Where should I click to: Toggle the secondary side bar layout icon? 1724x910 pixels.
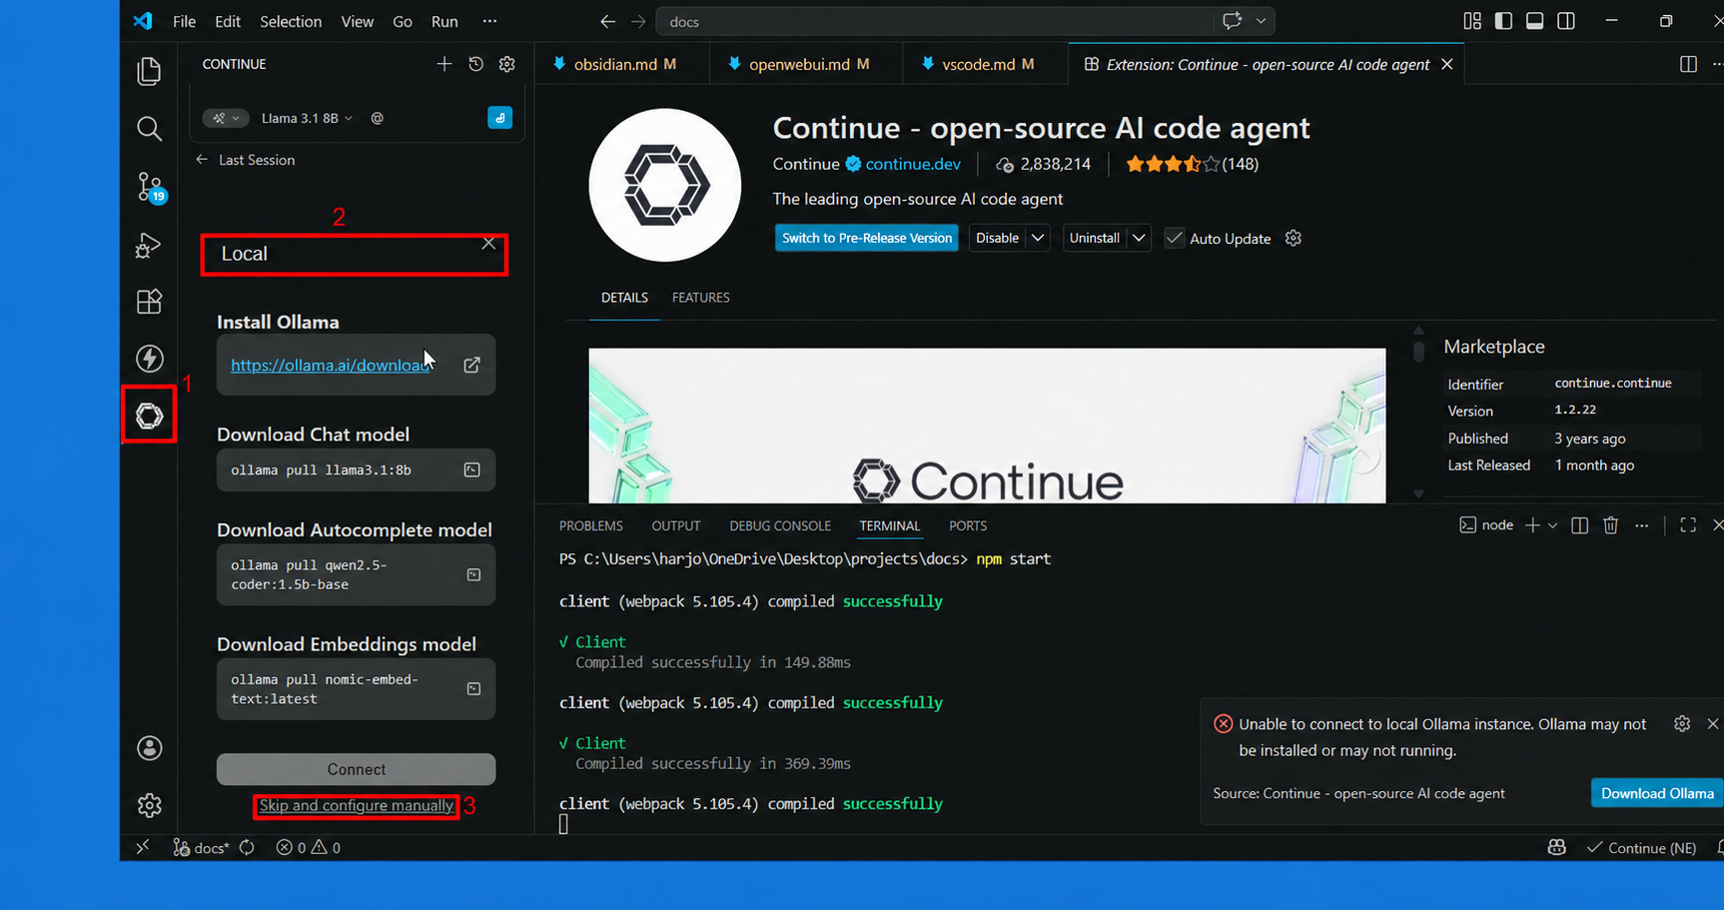click(x=1566, y=21)
